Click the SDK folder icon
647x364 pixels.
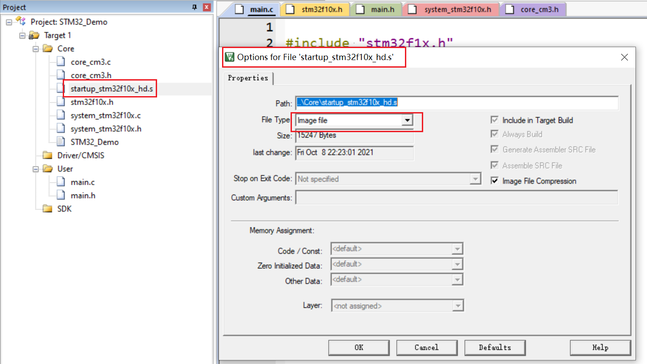pos(48,209)
